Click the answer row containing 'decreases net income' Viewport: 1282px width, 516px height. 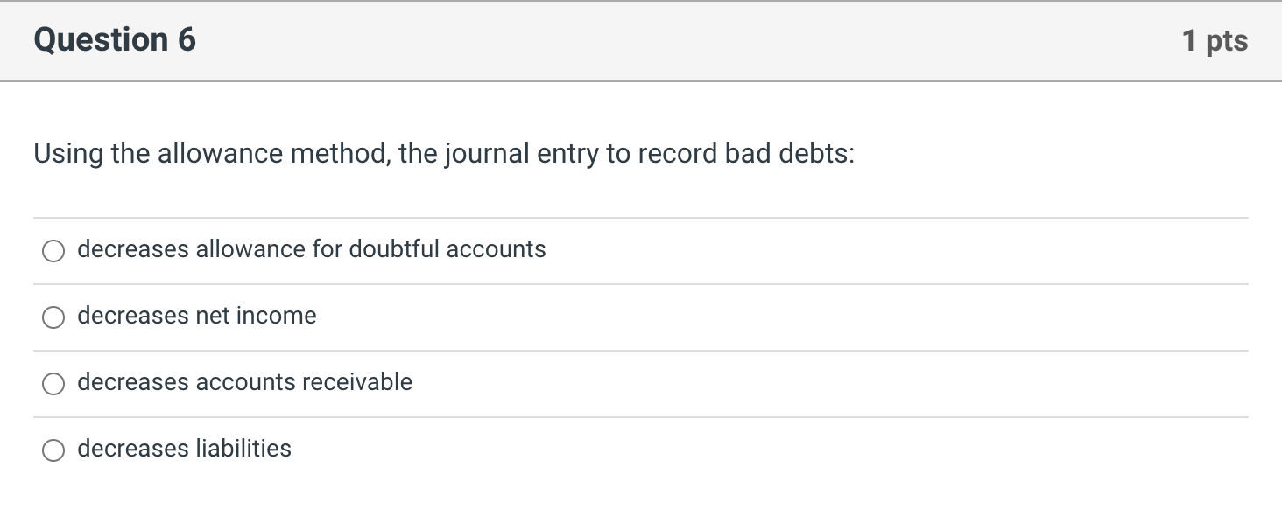pos(350,317)
